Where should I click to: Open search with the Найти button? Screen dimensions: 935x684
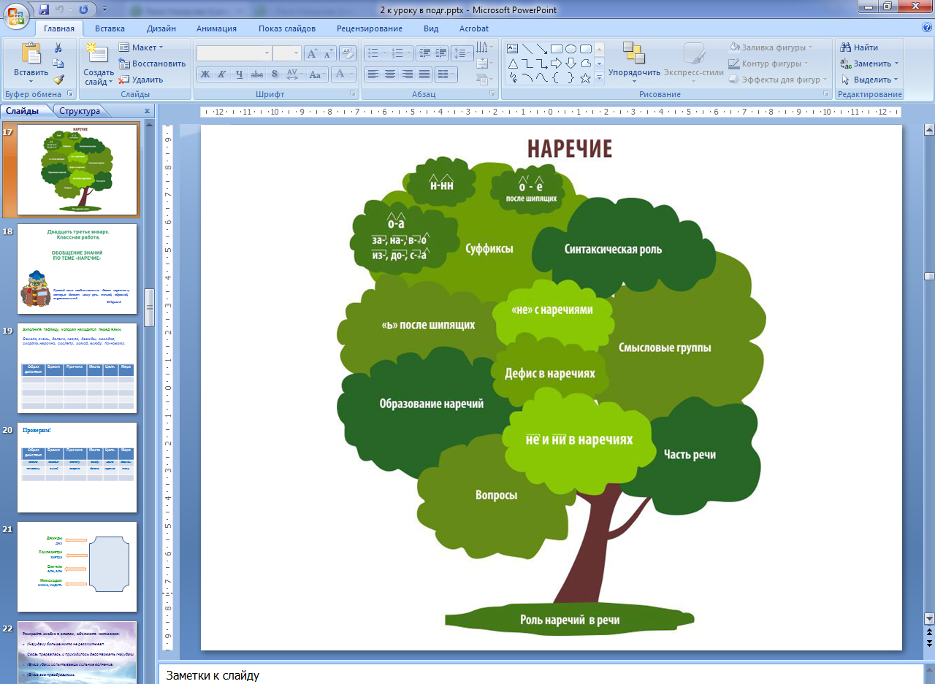[x=859, y=47]
